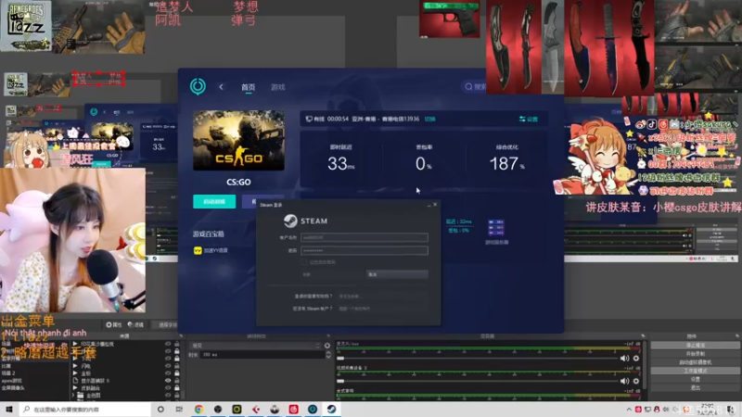The height and width of the screenshot is (417, 742).
Task: Select the 比赛 scene in OBS
Action: pyautogui.click(x=6, y=366)
